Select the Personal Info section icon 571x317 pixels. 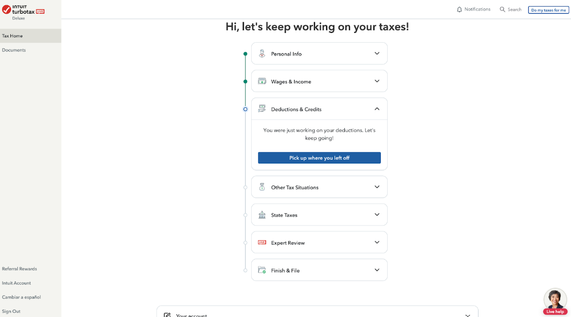262,53
